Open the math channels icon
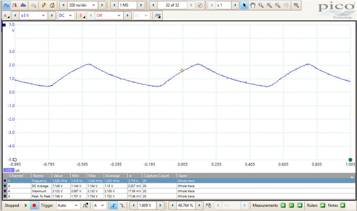This screenshot has height=211, width=357. point(157,16)
